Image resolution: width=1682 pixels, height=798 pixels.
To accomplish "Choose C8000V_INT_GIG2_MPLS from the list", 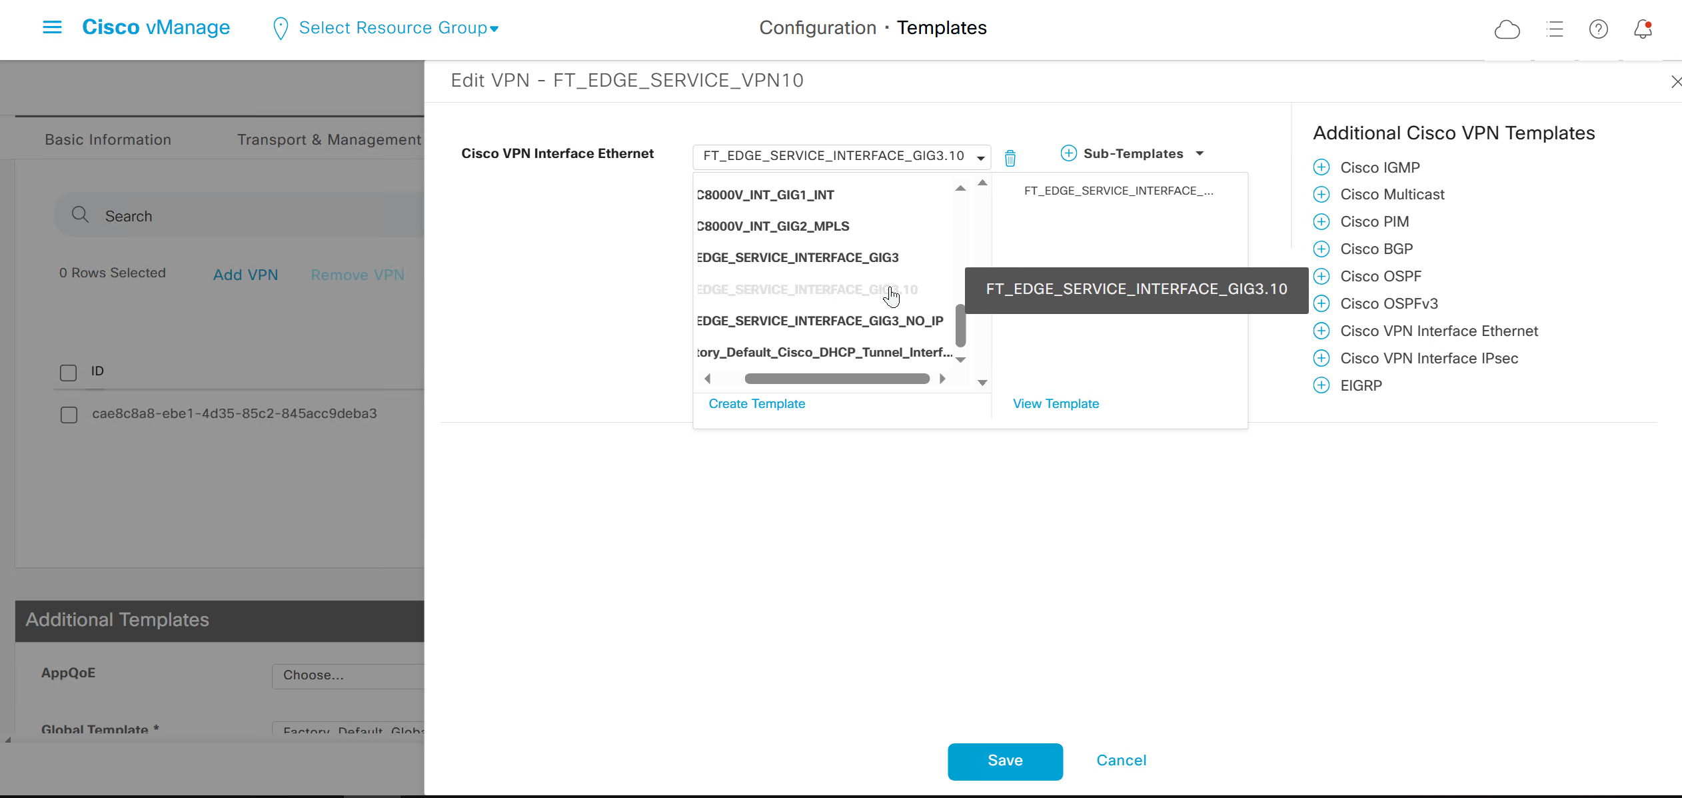I will 773,226.
